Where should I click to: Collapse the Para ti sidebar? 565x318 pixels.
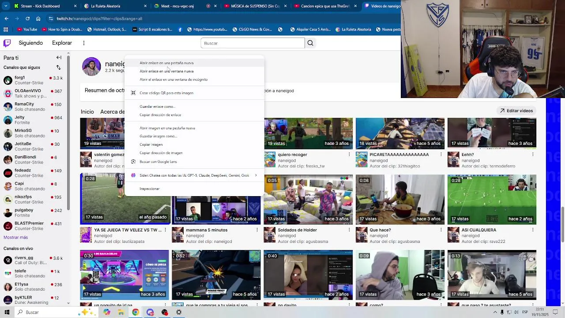(x=59, y=57)
